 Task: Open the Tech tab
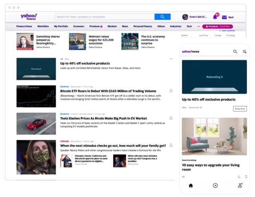(x=189, y=26)
